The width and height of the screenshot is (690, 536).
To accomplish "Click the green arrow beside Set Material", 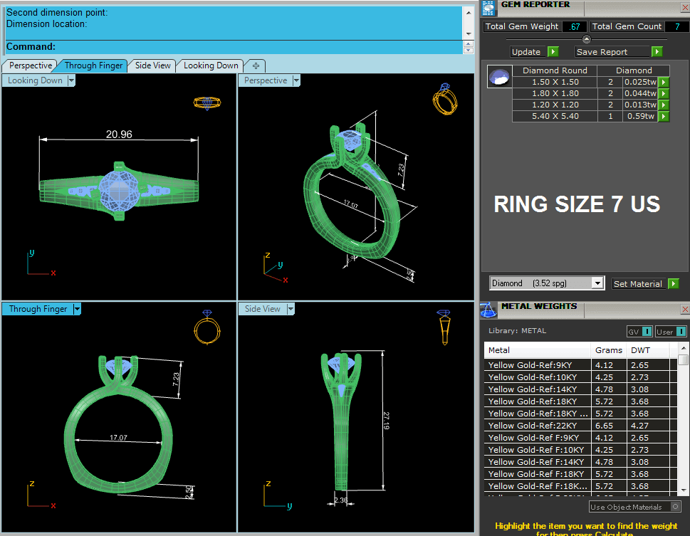I will point(673,284).
